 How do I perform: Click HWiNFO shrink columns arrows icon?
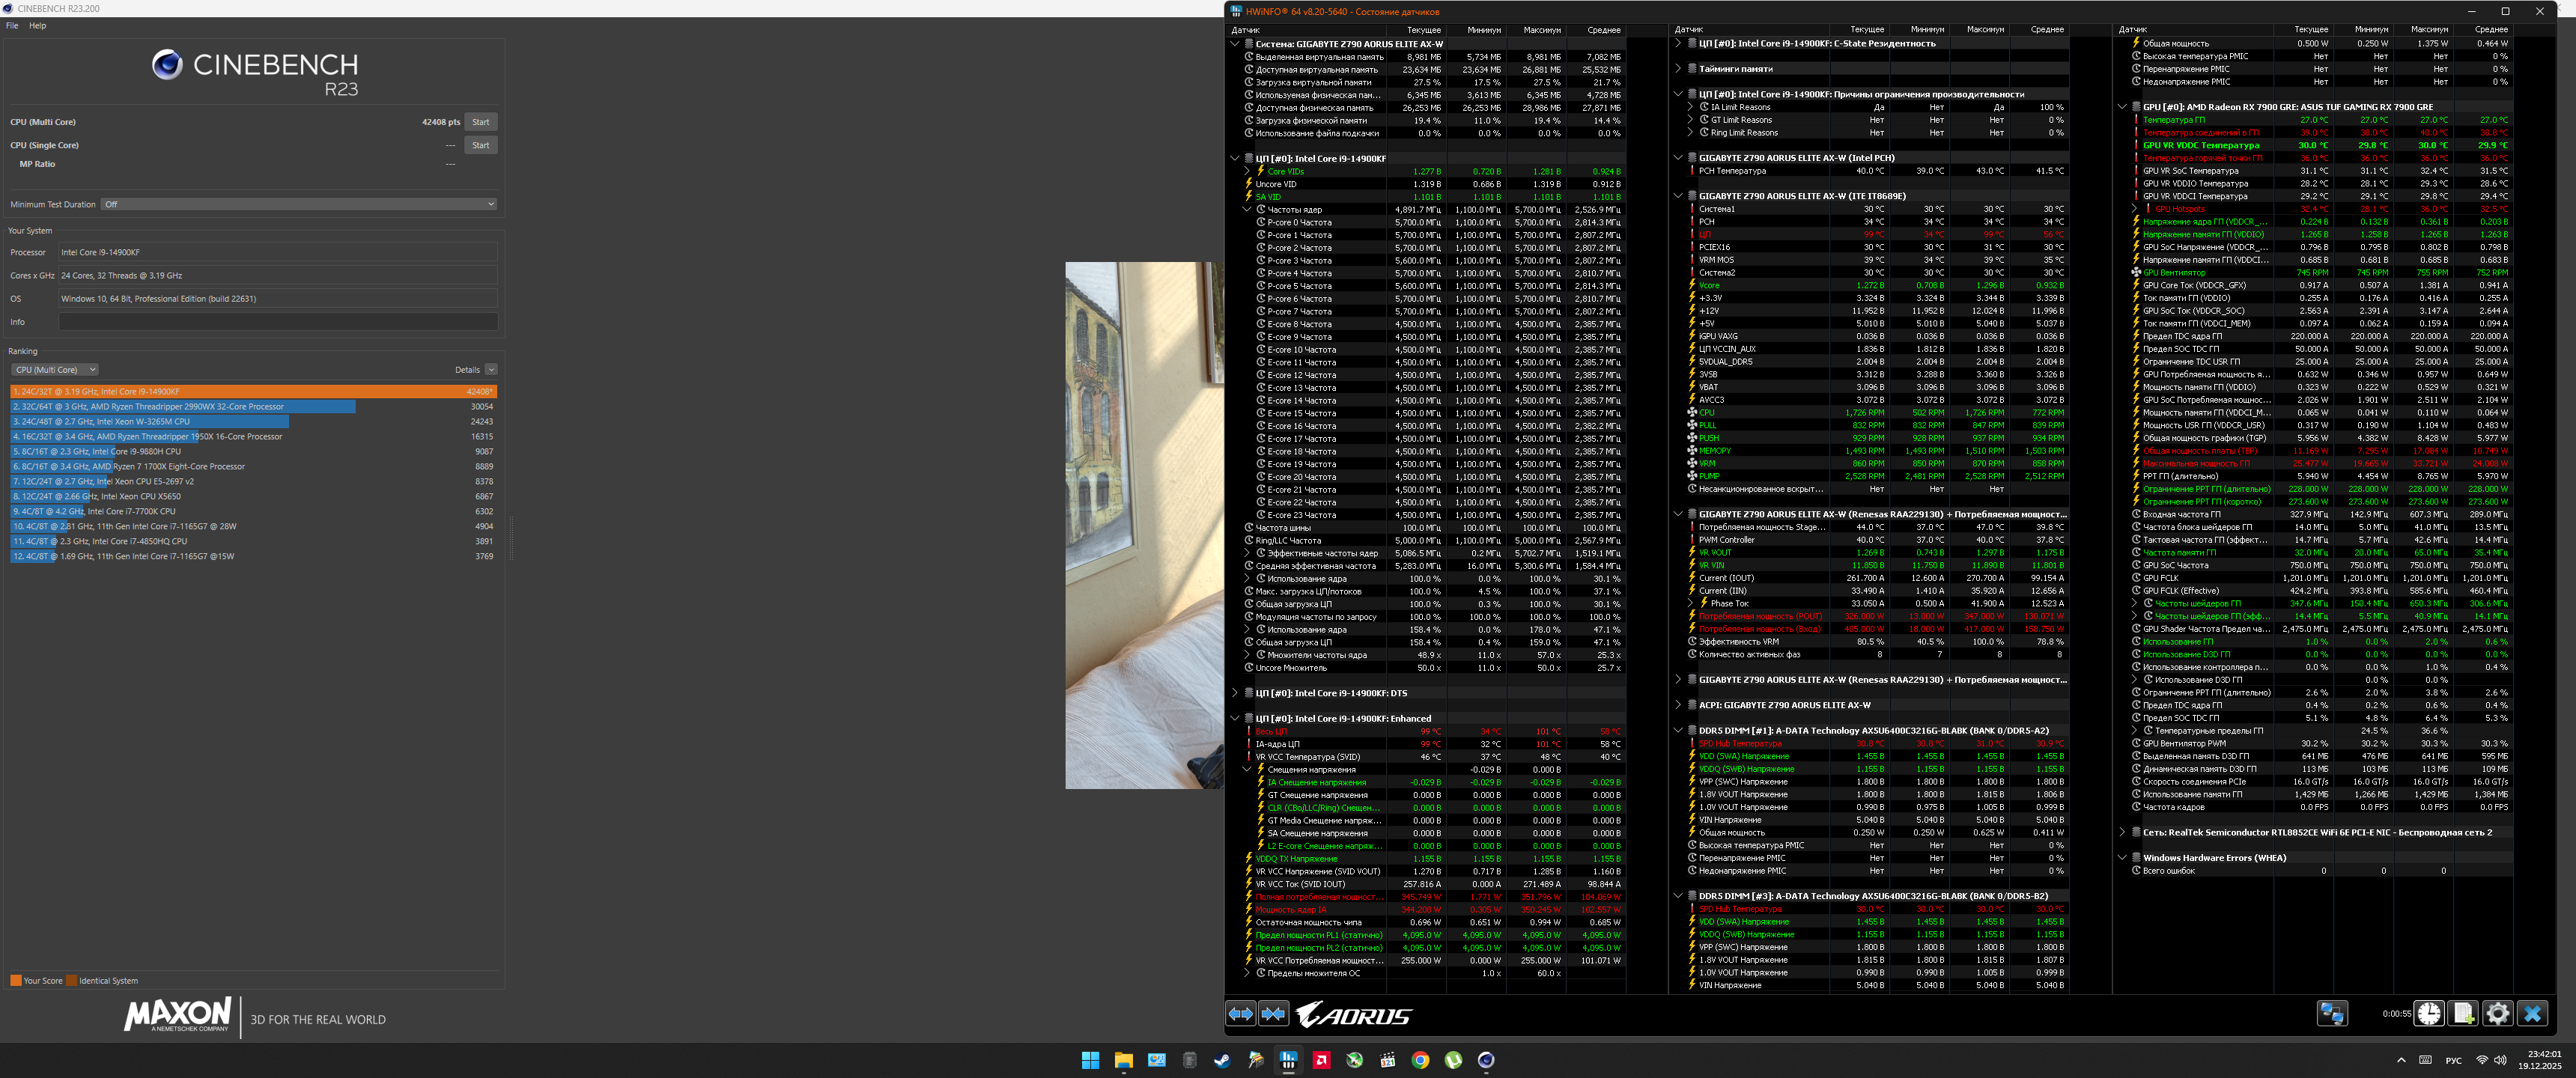click(1273, 1014)
